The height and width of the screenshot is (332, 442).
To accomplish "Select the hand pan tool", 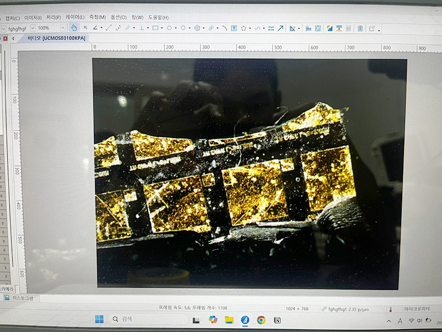I will 73,28.
